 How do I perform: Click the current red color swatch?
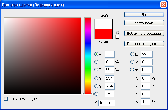click(104, 34)
